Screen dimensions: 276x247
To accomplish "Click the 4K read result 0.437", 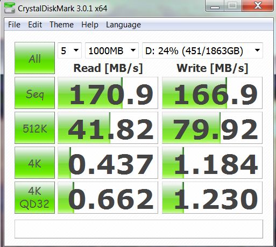I will [108, 163].
